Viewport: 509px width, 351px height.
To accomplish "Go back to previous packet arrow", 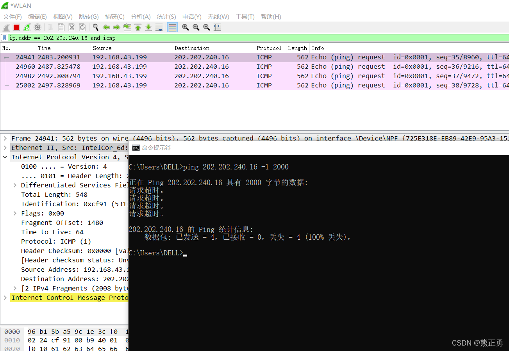I will coord(106,27).
